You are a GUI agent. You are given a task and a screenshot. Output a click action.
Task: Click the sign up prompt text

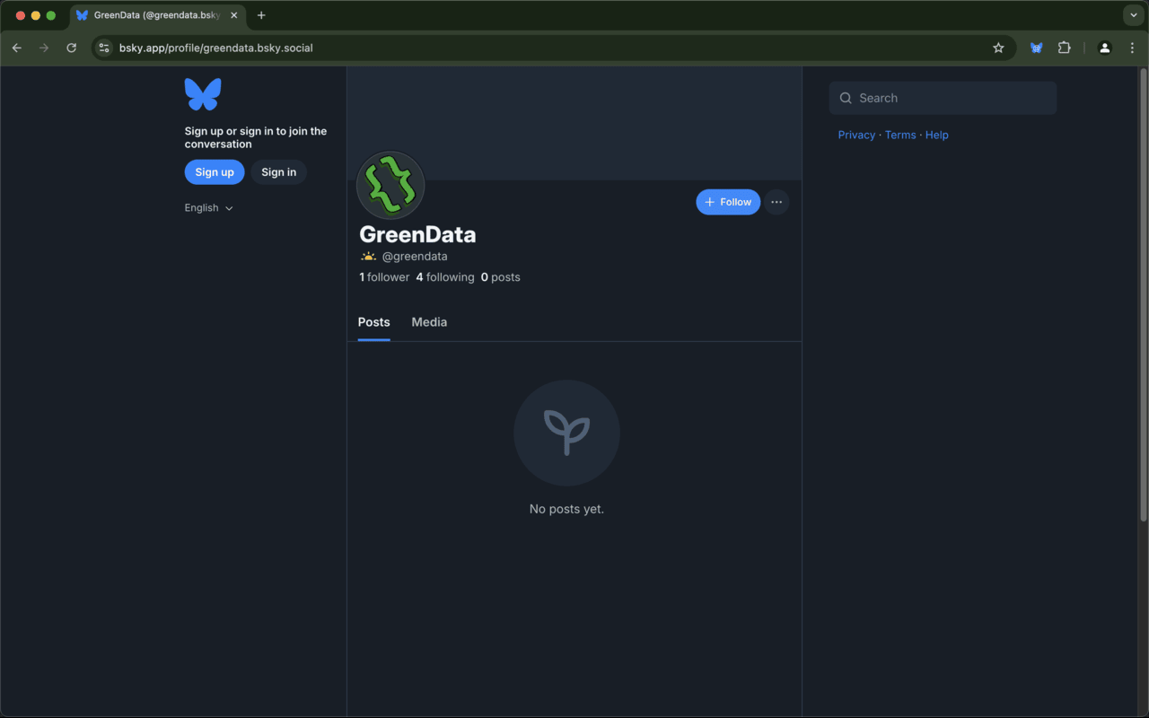tap(256, 137)
